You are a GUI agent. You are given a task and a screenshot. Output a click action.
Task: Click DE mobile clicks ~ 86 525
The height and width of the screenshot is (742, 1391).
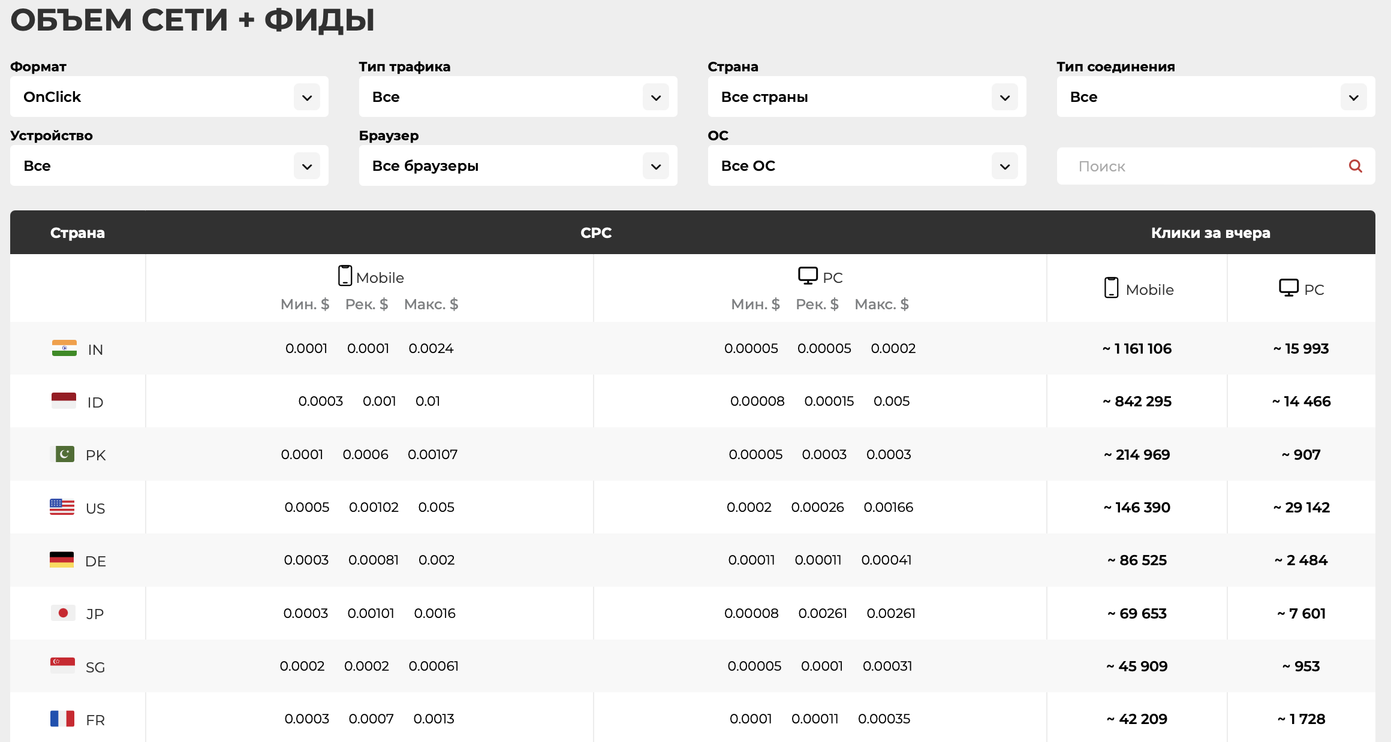point(1137,560)
